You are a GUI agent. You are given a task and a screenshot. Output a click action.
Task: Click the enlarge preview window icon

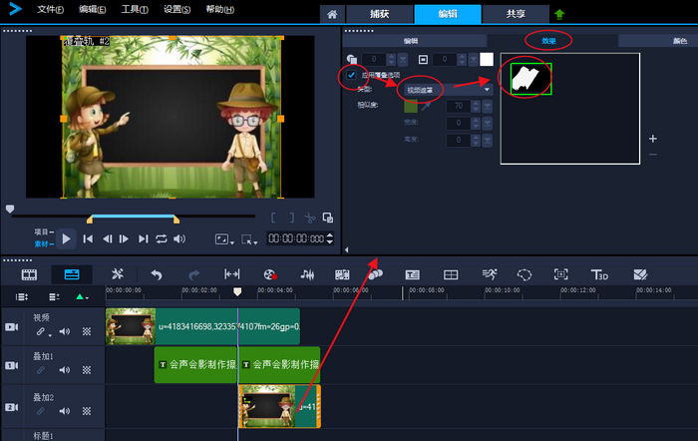pyautogui.click(x=328, y=218)
